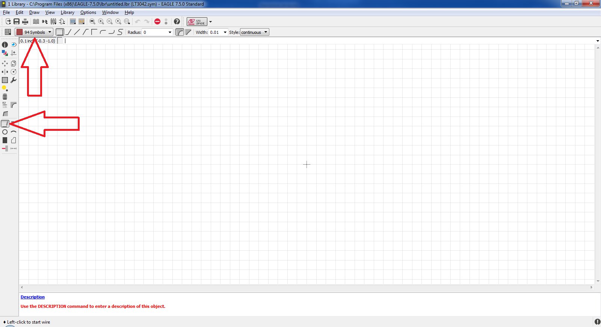Viewport: 601px width, 327px height.
Task: Select the Polygon tool
Action: [x=14, y=140]
